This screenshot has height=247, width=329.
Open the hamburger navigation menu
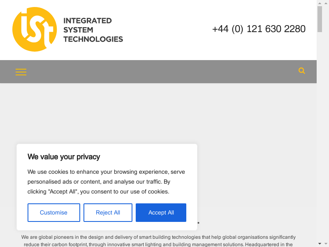pos(21,72)
